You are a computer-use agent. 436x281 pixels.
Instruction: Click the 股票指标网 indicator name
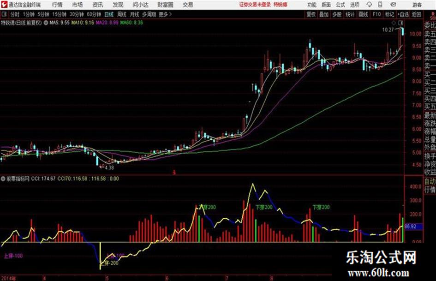[x=18, y=179]
